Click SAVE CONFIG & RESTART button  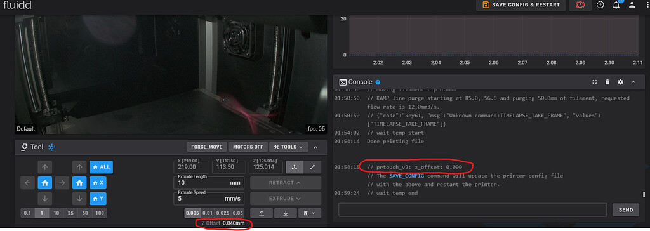tap(521, 5)
